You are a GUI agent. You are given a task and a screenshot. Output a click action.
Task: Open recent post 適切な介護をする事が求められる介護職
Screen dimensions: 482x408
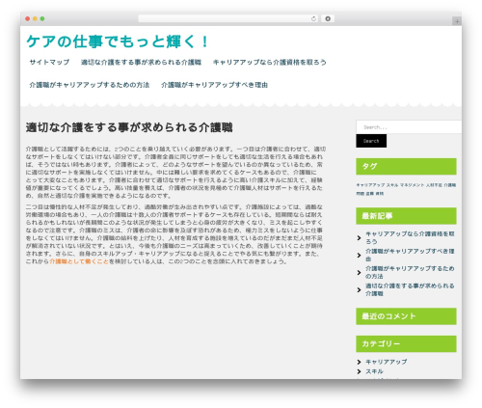[x=410, y=289]
